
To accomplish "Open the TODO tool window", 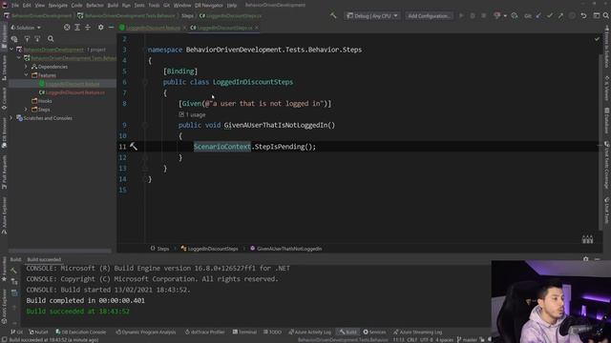I will (272, 333).
